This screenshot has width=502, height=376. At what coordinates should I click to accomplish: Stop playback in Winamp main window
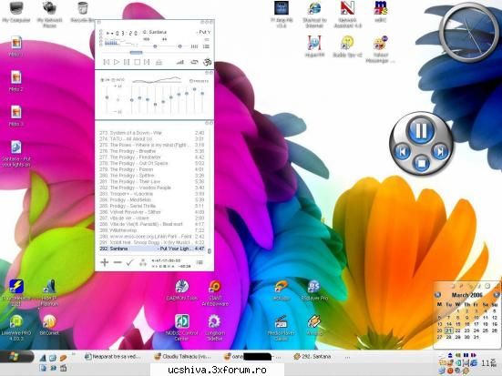[137, 62]
